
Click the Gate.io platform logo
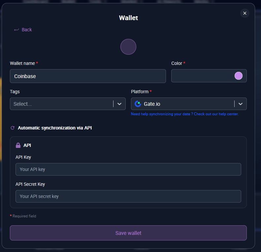click(x=138, y=104)
